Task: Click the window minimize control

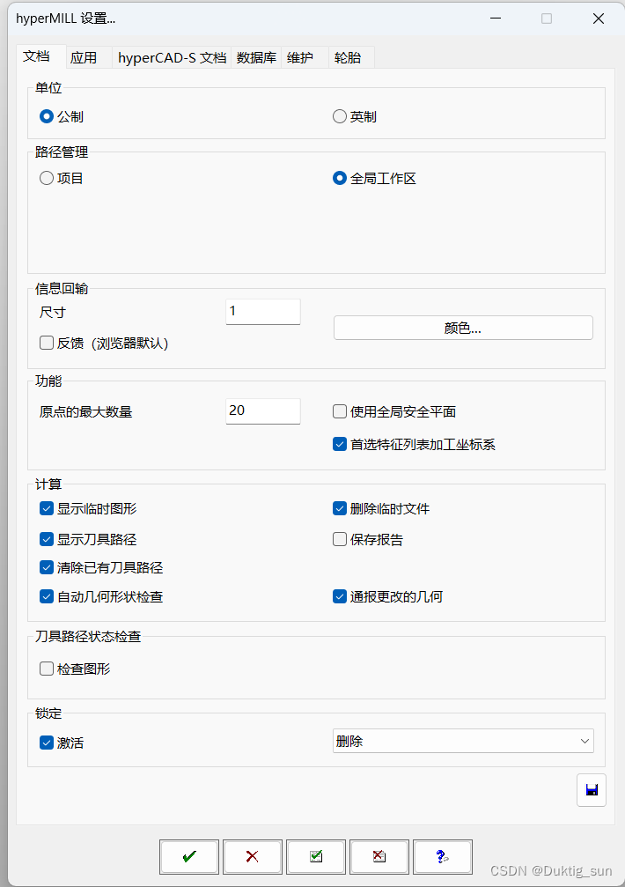Action: coord(495,18)
